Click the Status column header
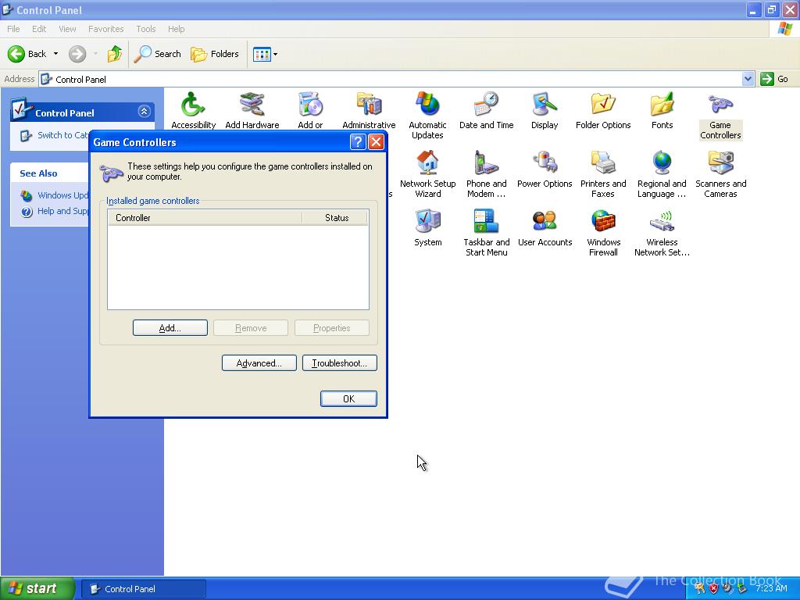The height and width of the screenshot is (600, 800). click(x=335, y=218)
